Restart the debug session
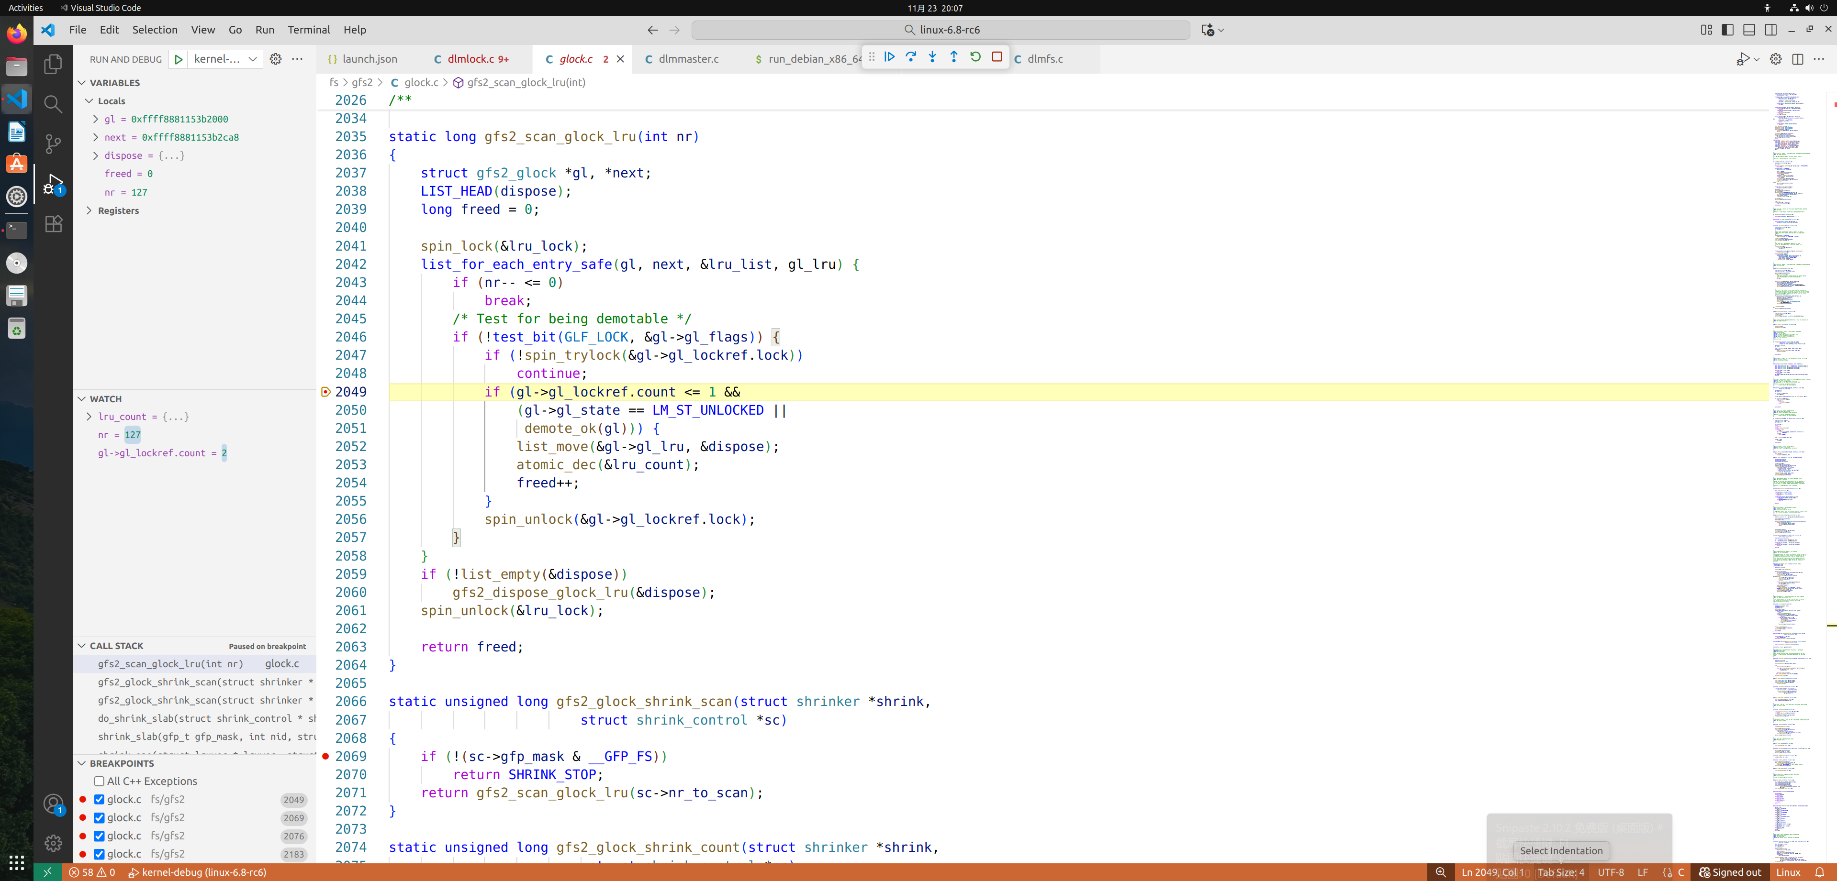Screen dimensions: 1837x881 click(x=975, y=57)
